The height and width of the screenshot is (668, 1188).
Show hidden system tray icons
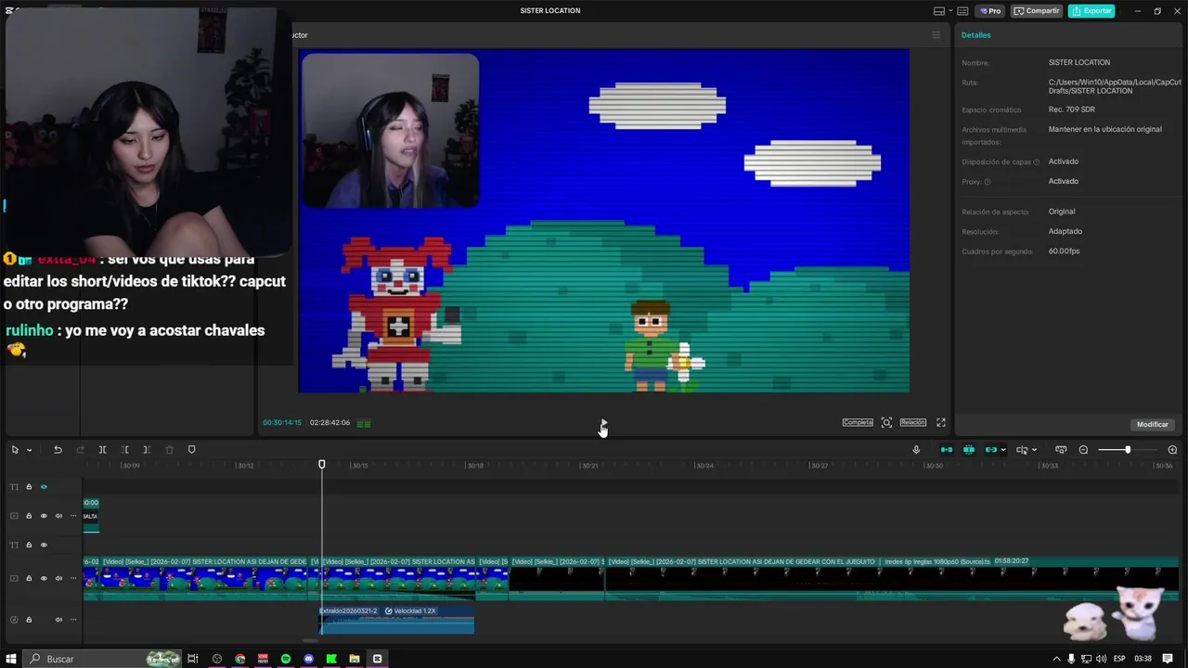pos(1056,659)
